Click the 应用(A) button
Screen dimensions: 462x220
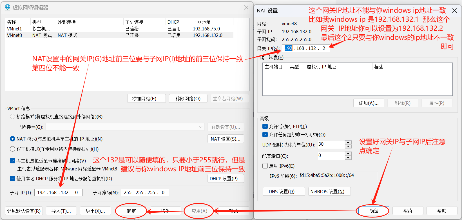tap(199, 211)
